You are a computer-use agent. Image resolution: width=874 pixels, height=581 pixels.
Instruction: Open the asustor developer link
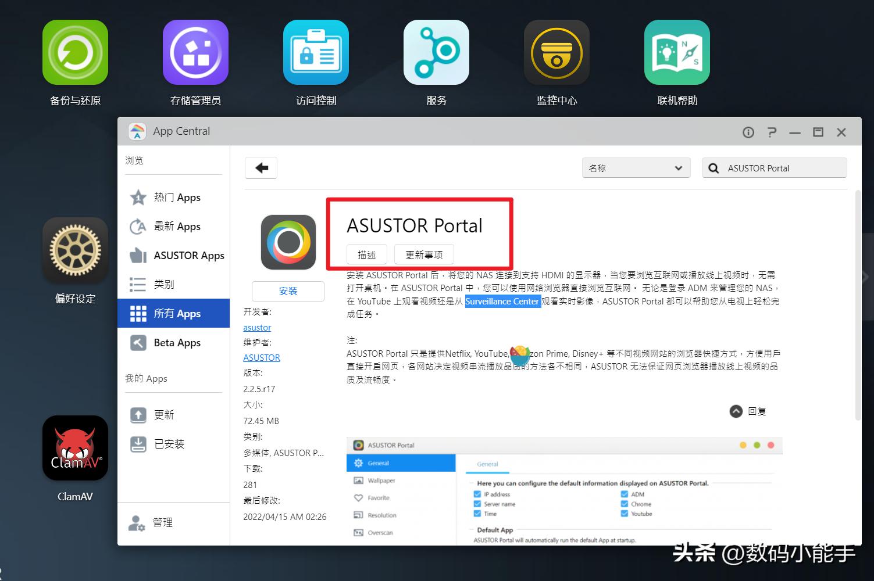[x=256, y=327]
